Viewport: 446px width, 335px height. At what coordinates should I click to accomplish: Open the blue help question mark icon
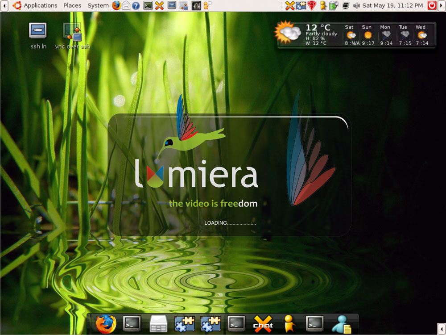pos(136,5)
